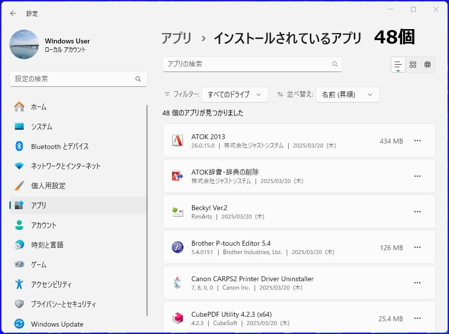Open ネットワークとインターネット settings

78,166
